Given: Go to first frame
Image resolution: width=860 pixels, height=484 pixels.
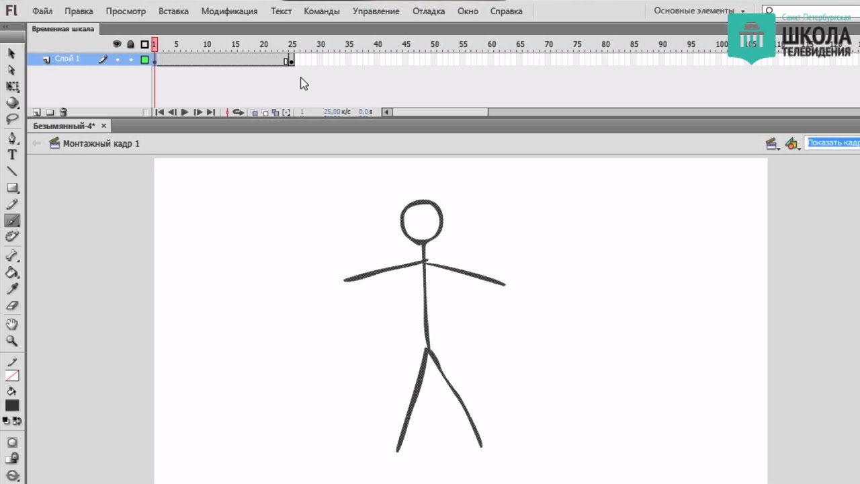Looking at the screenshot, I should click(159, 112).
